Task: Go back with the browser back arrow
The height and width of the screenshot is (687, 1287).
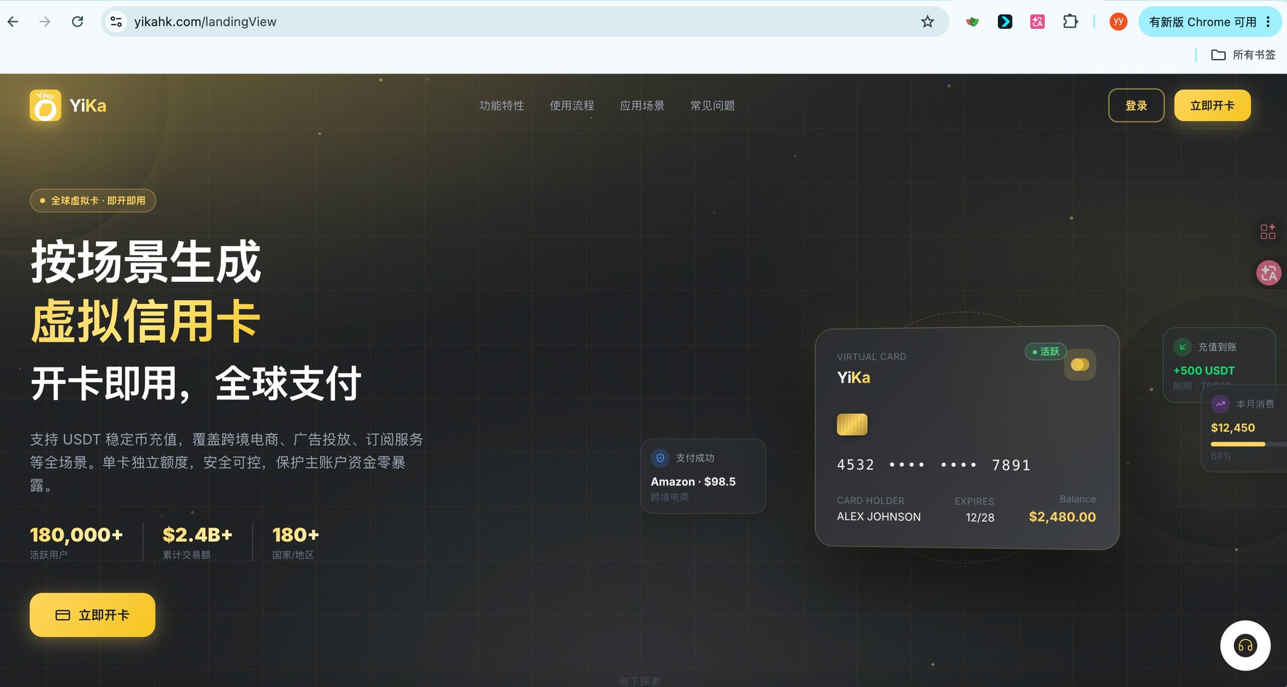Action: 13,22
